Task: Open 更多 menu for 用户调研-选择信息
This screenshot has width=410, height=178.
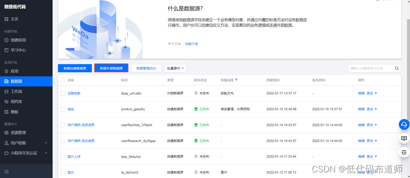Action: tap(372, 125)
